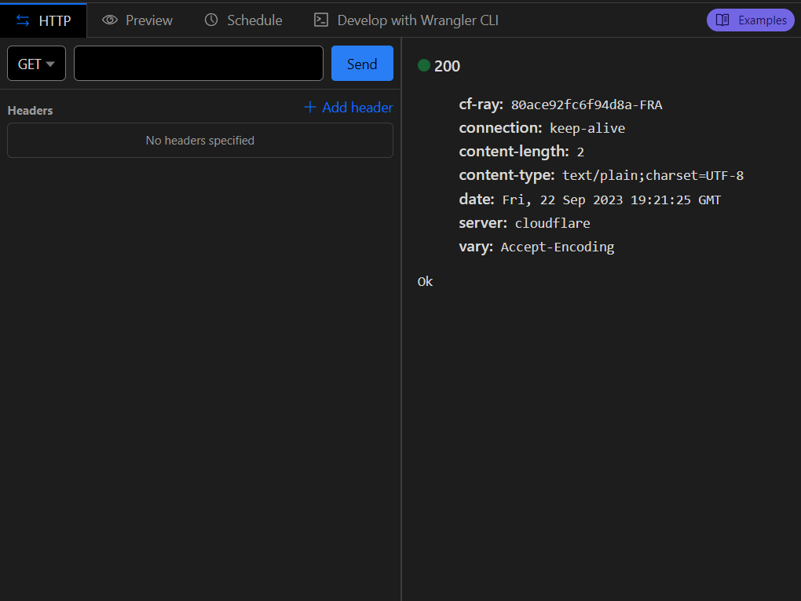
Task: Select the HTTP tab label
Action: (x=55, y=20)
